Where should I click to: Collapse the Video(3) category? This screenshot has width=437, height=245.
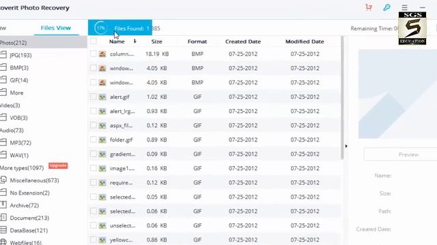(10, 105)
